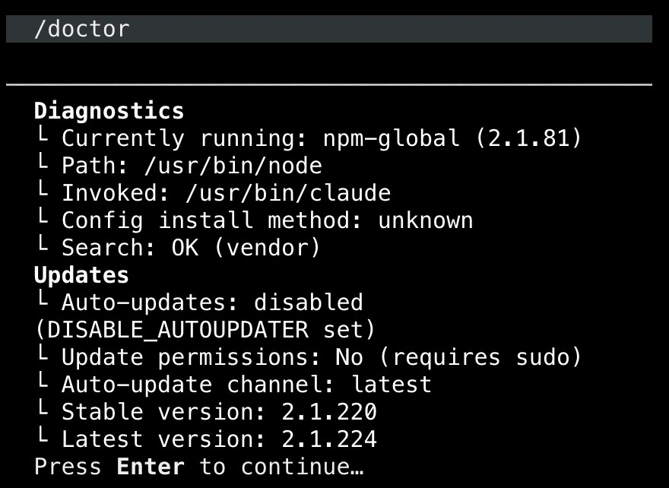Viewport: 669px width, 488px height.
Task: Click the Config install method unknown line
Action: point(254,220)
